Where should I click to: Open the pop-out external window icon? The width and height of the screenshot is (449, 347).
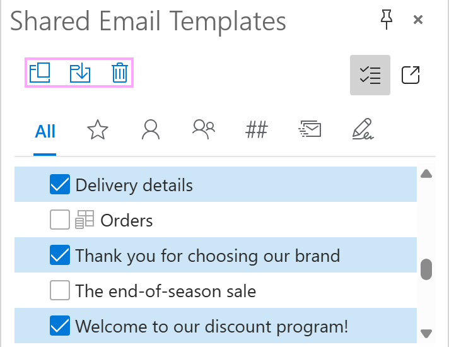click(x=411, y=75)
